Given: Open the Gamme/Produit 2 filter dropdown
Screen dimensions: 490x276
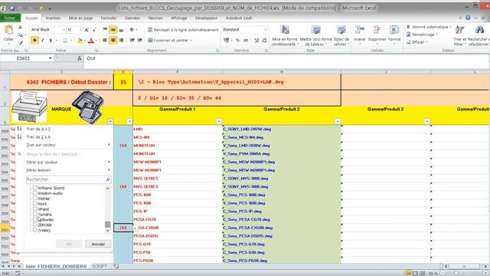Looking at the screenshot, I should tap(338, 121).
